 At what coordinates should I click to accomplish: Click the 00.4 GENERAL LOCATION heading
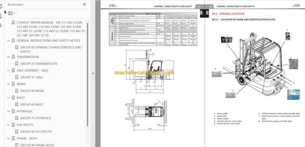[228, 14]
